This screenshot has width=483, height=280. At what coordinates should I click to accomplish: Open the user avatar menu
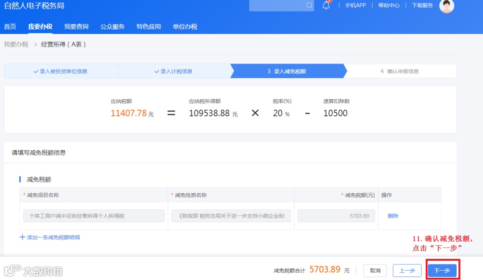[x=447, y=6]
